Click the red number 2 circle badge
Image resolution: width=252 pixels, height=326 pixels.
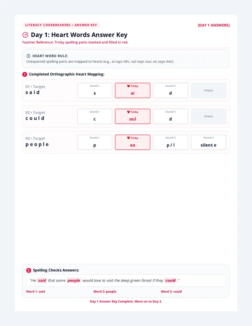pos(28,270)
